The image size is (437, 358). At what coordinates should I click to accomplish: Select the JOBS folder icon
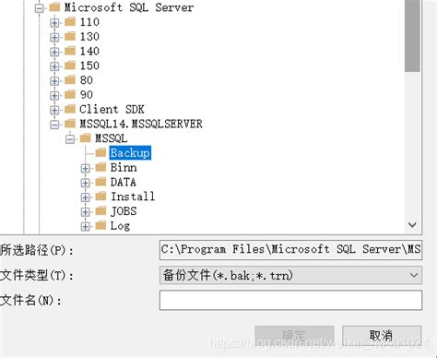pyautogui.click(x=100, y=211)
